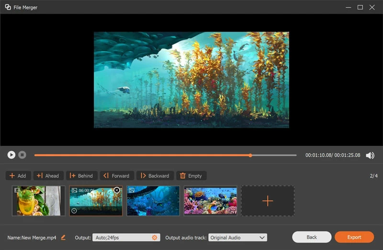The width and height of the screenshot is (383, 250).
Task: Click the video preview image
Action: 191,80
